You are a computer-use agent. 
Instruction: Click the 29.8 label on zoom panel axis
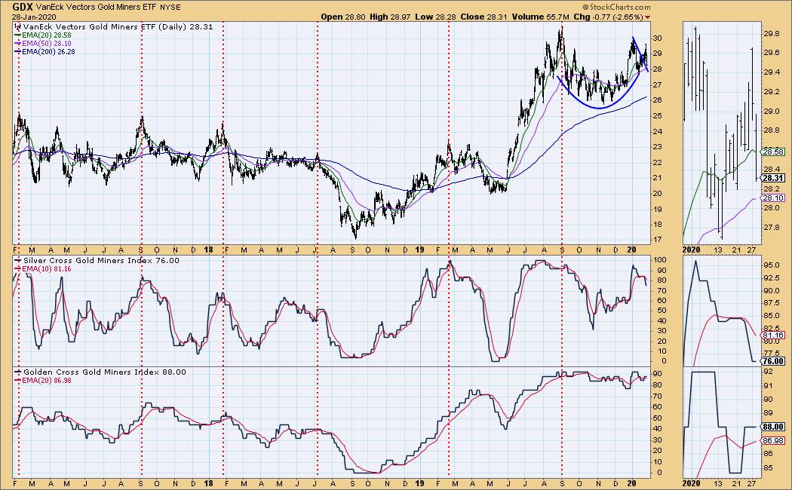tap(772, 34)
